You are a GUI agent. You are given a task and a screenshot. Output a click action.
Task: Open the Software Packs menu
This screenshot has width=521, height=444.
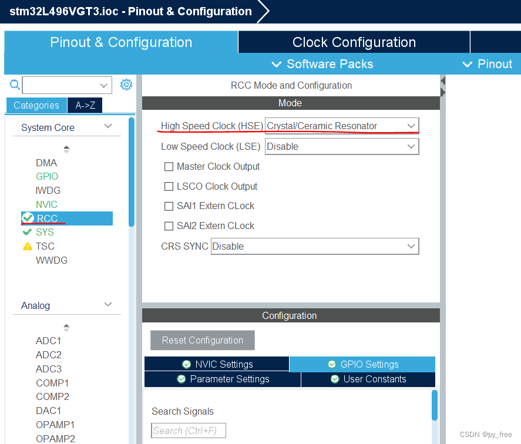(x=322, y=64)
